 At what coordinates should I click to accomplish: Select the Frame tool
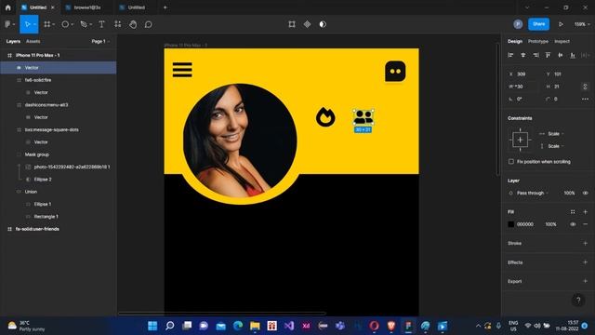(x=46, y=24)
